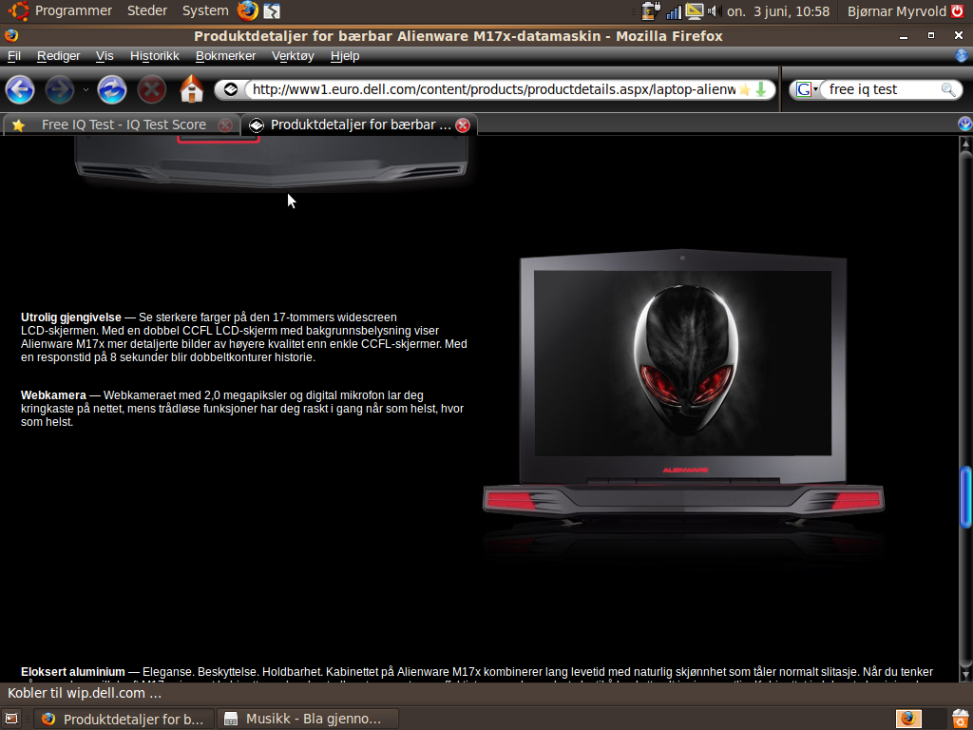This screenshot has width=973, height=730.
Task: Close the Free IQ Test tab
Action: click(225, 125)
